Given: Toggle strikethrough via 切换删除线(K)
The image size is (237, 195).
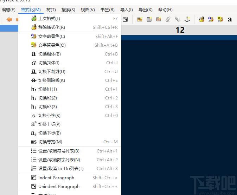Looking at the screenshot, I should 70,80.
